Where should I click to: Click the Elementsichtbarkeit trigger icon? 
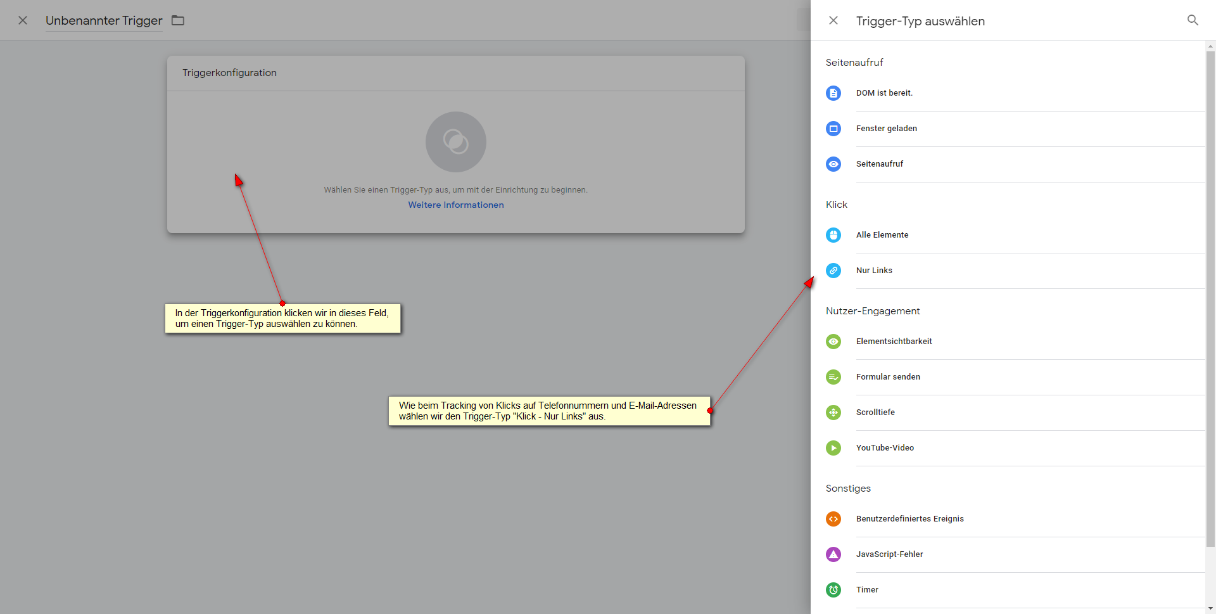tap(833, 342)
